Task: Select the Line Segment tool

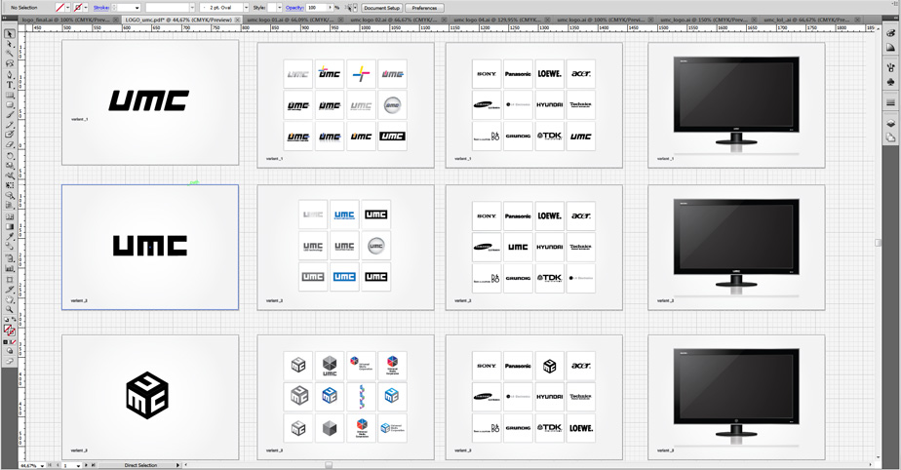Action: [x=10, y=95]
